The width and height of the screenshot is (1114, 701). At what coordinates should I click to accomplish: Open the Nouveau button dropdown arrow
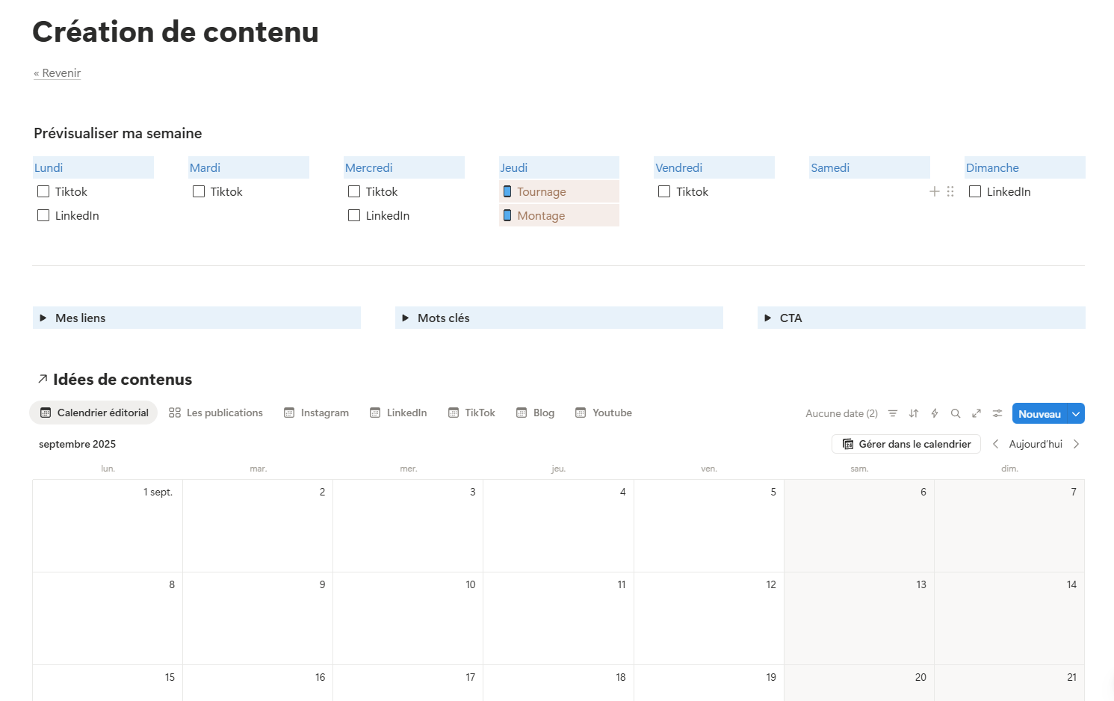click(1076, 414)
